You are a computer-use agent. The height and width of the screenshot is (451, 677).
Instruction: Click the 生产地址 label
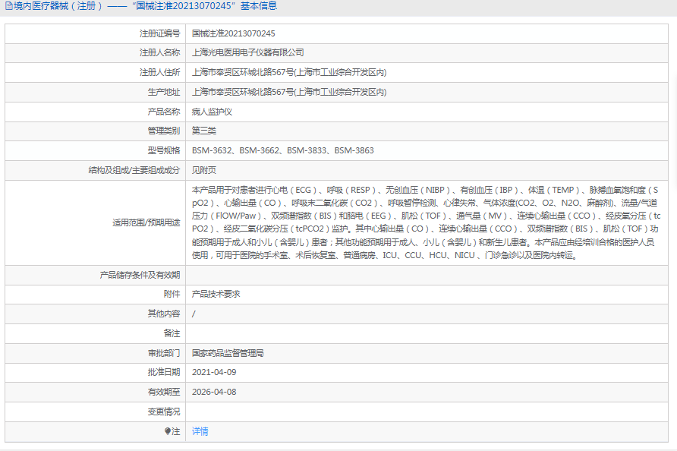click(x=164, y=92)
